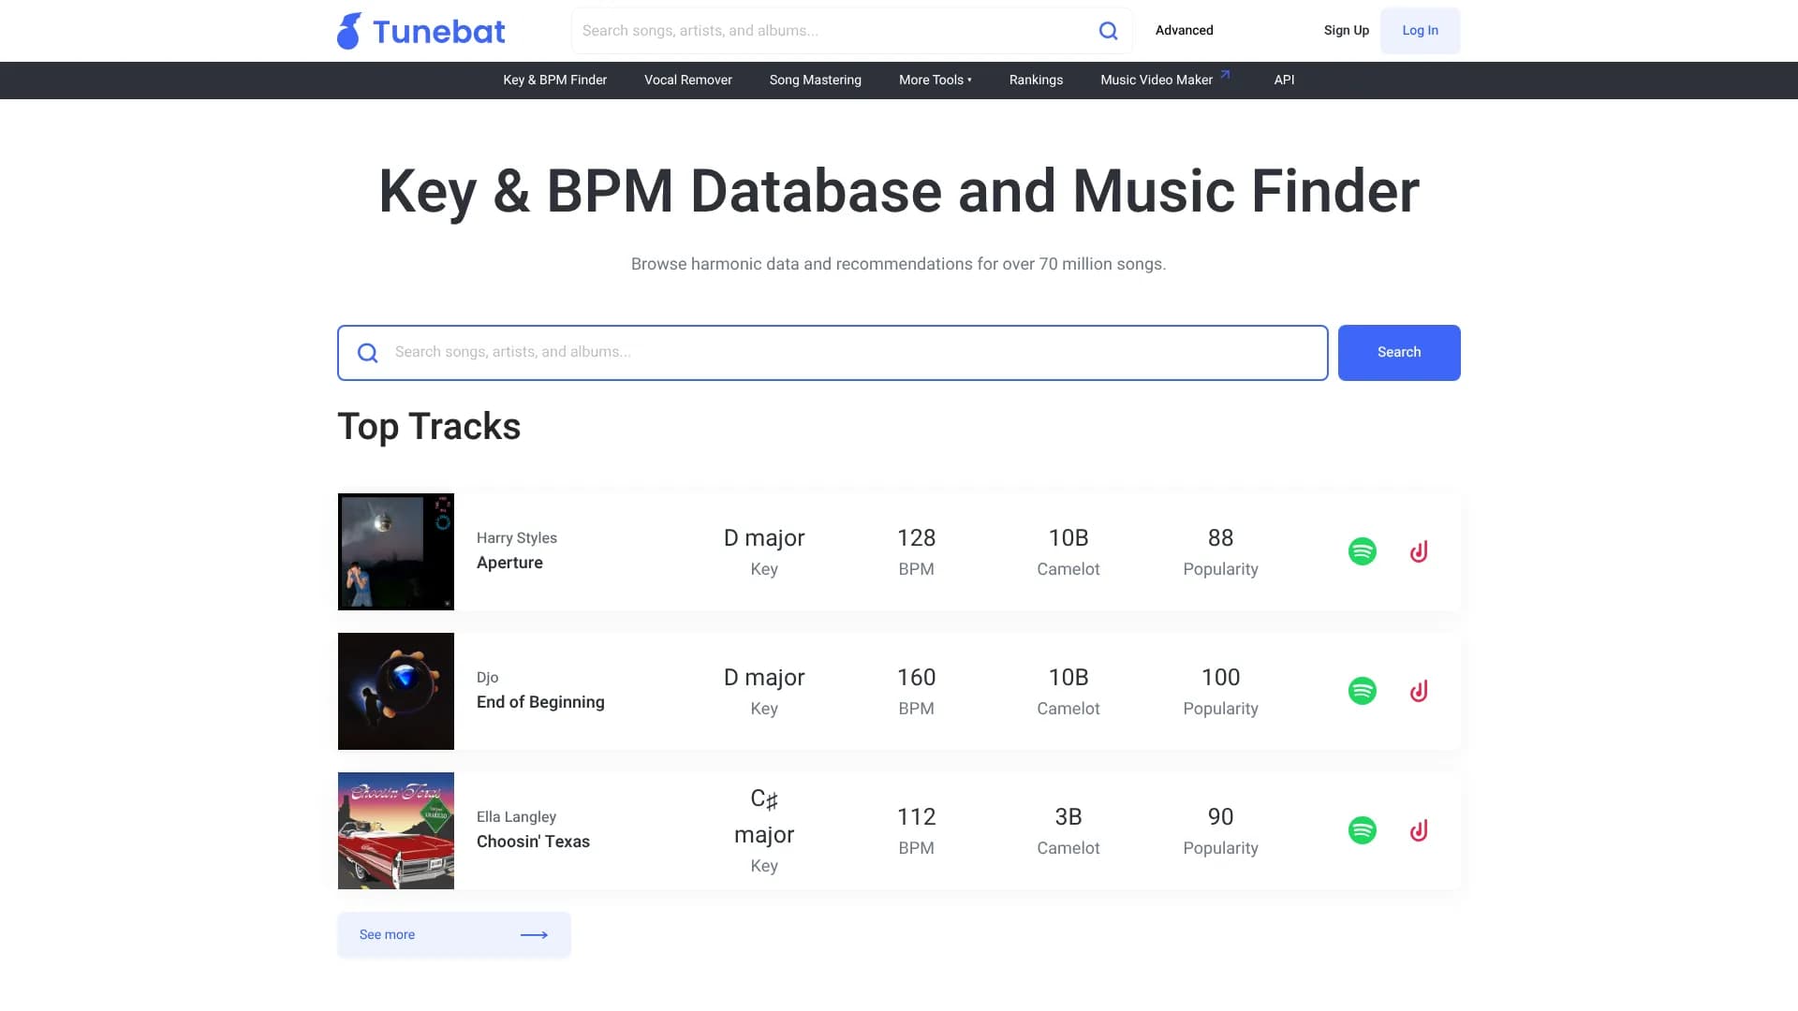Click popularity value 100
The image size is (1798, 1011).
tap(1220, 678)
